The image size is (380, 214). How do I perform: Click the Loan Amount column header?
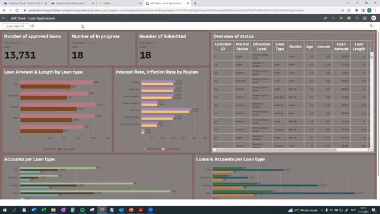click(341, 46)
